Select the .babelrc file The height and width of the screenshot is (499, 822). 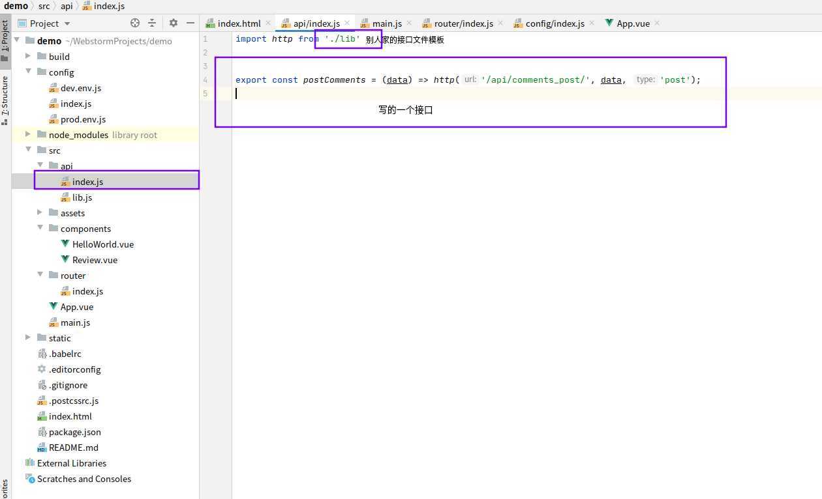tap(65, 354)
